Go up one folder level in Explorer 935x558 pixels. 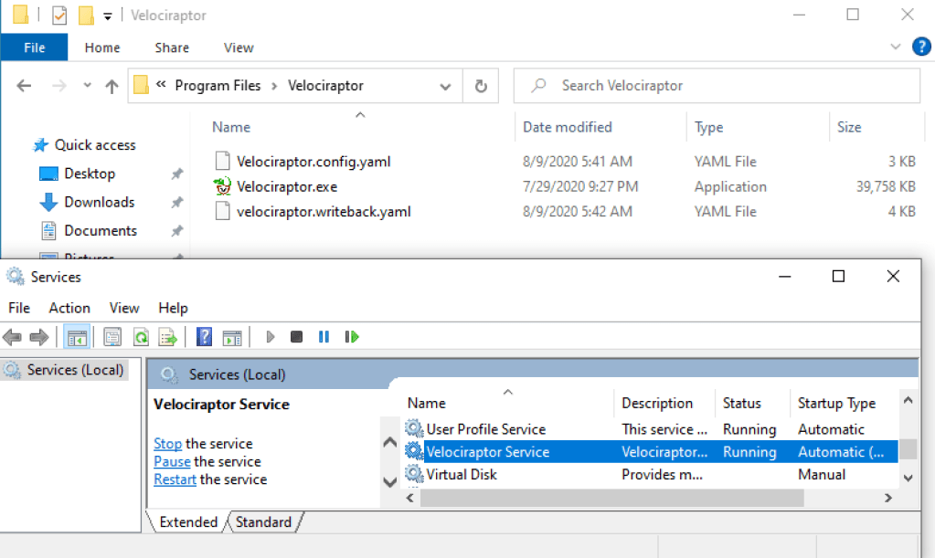pos(112,86)
